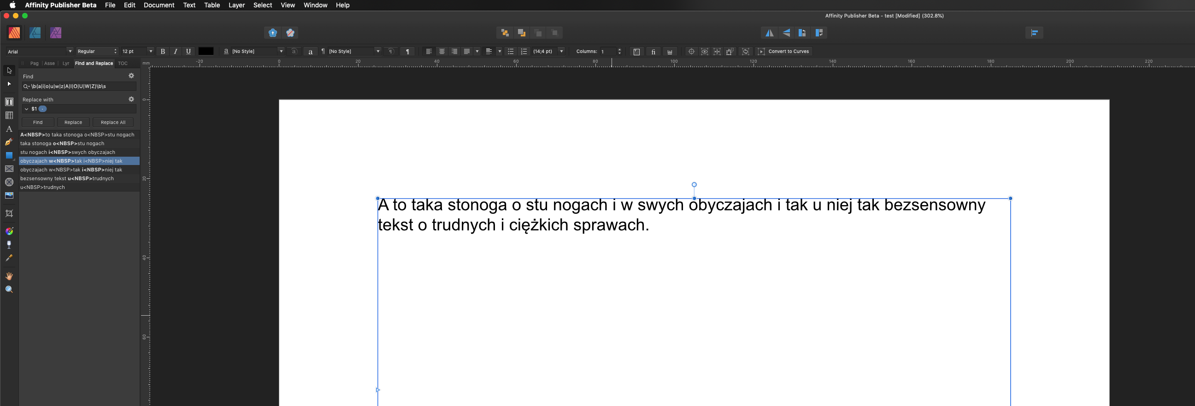Select the Colour Picker eyedropper tool
Image resolution: width=1195 pixels, height=406 pixels.
(x=9, y=258)
